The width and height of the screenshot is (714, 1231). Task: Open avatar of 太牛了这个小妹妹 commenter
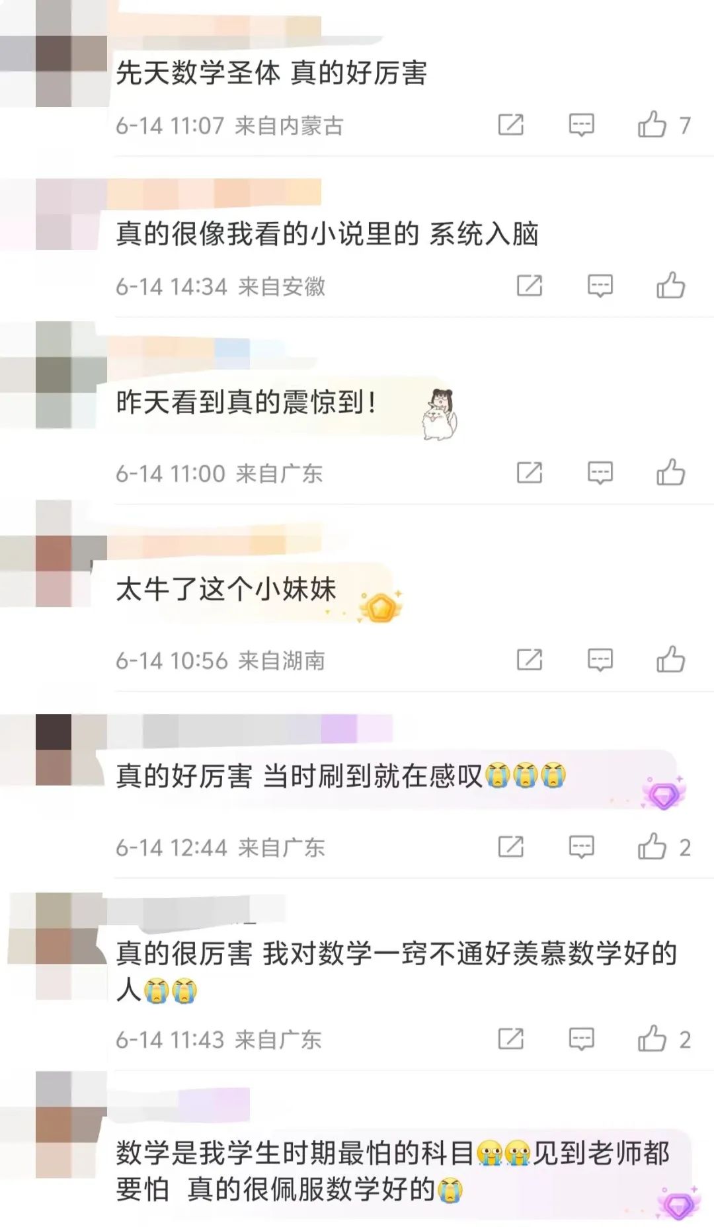[x=54, y=553]
